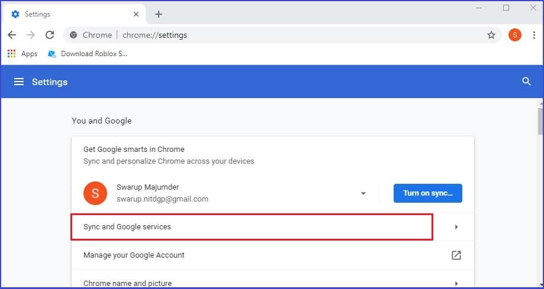Open Manage your Google Account
Screen dimensions: 544x289
tap(273, 255)
